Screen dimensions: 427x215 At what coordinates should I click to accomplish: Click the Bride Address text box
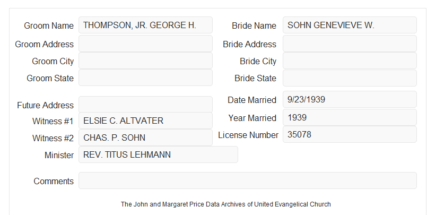click(350, 44)
